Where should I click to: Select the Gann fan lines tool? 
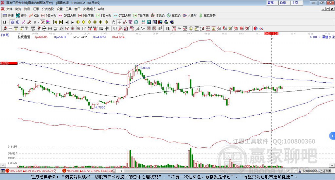coord(121,28)
